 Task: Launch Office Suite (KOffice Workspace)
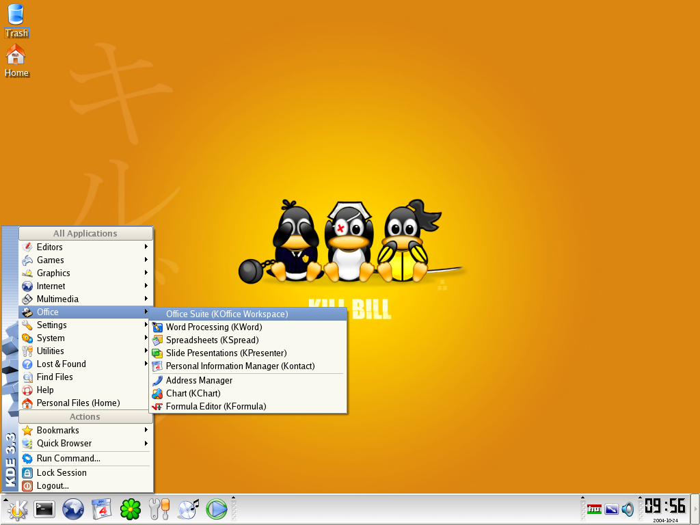247,314
